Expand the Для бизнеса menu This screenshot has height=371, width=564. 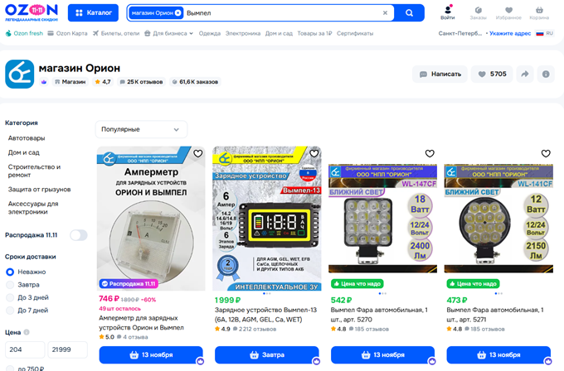point(168,33)
